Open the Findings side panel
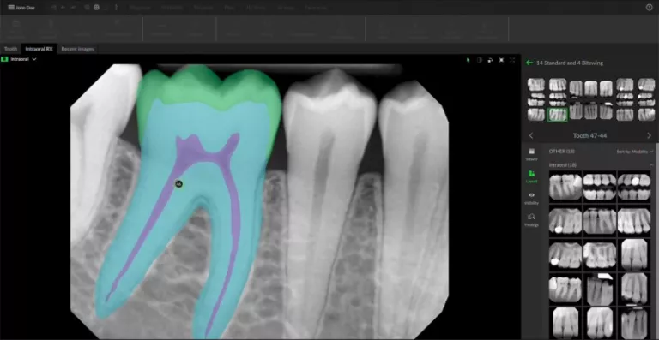 coord(532,220)
